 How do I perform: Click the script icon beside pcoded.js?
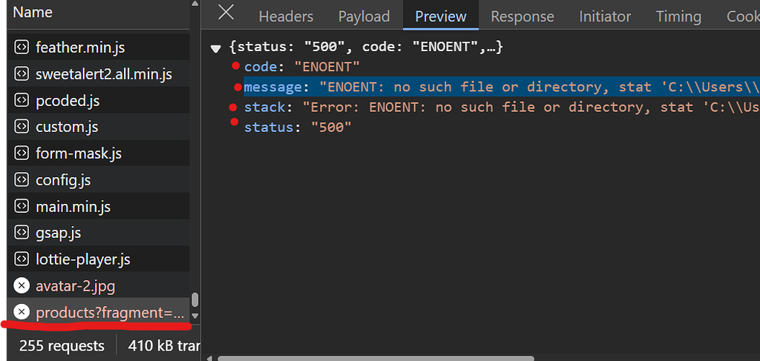click(22, 101)
